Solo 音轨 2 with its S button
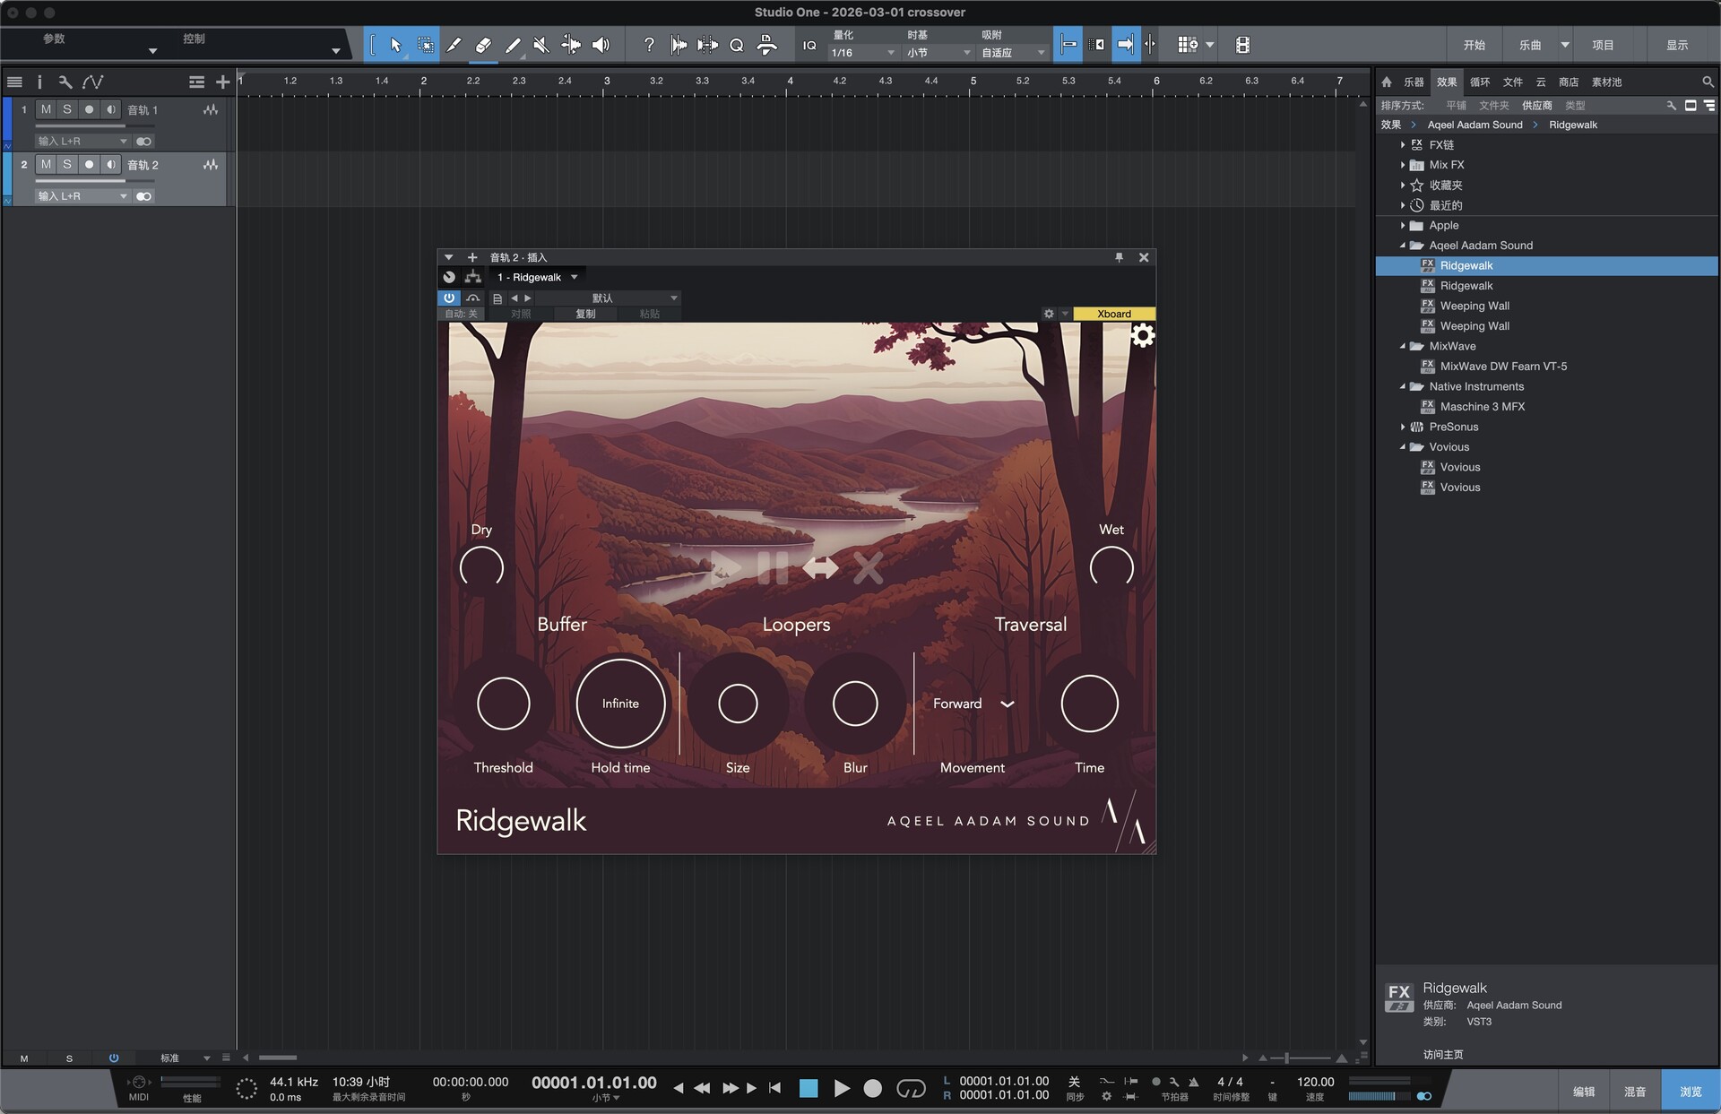The width and height of the screenshot is (1721, 1114). click(66, 165)
